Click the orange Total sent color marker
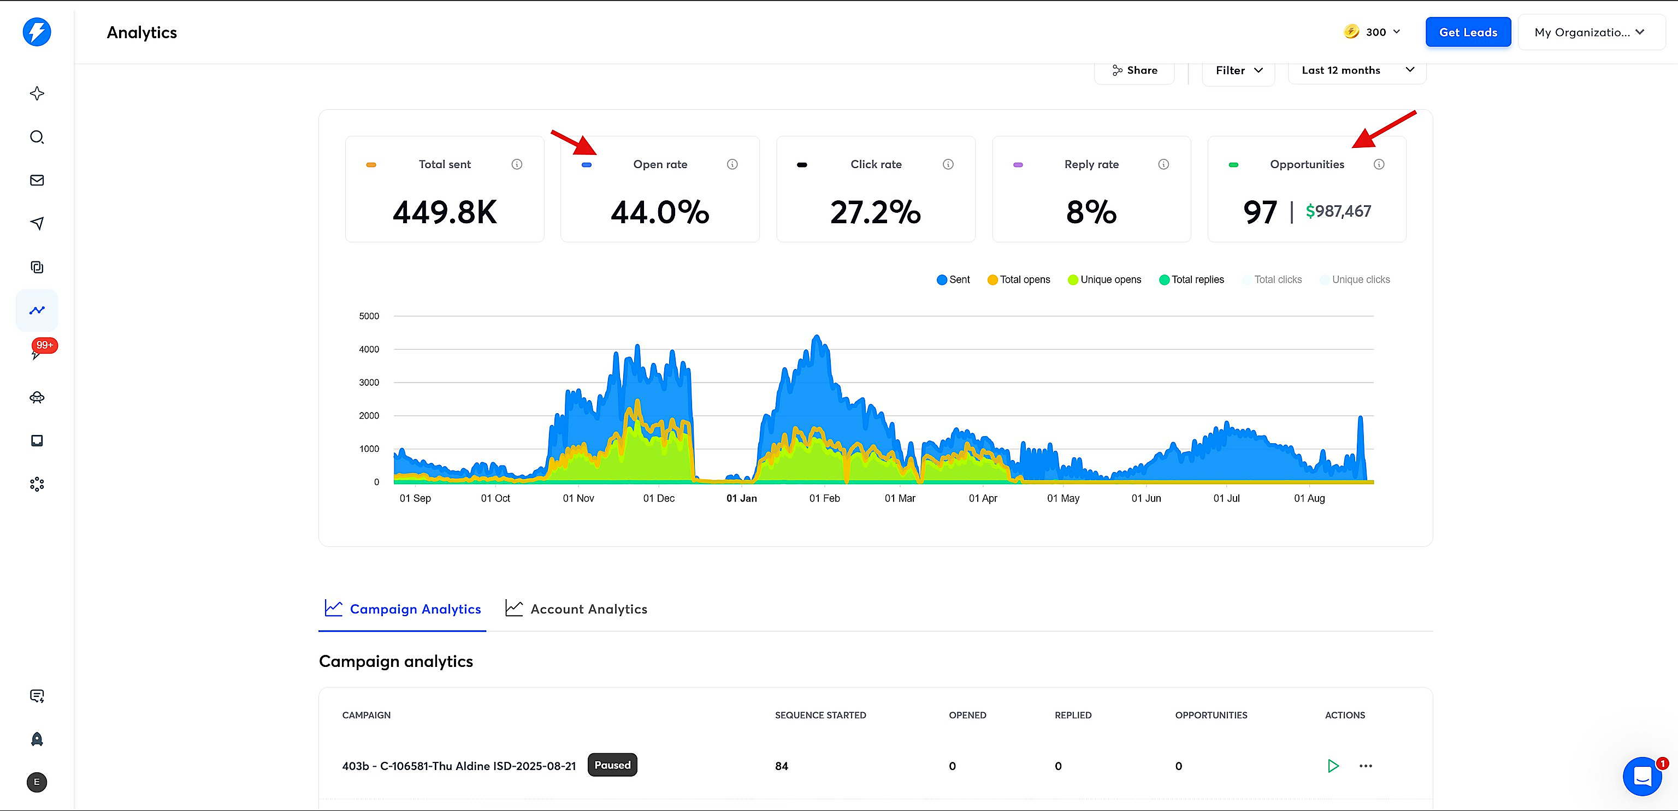1678x811 pixels. click(371, 165)
